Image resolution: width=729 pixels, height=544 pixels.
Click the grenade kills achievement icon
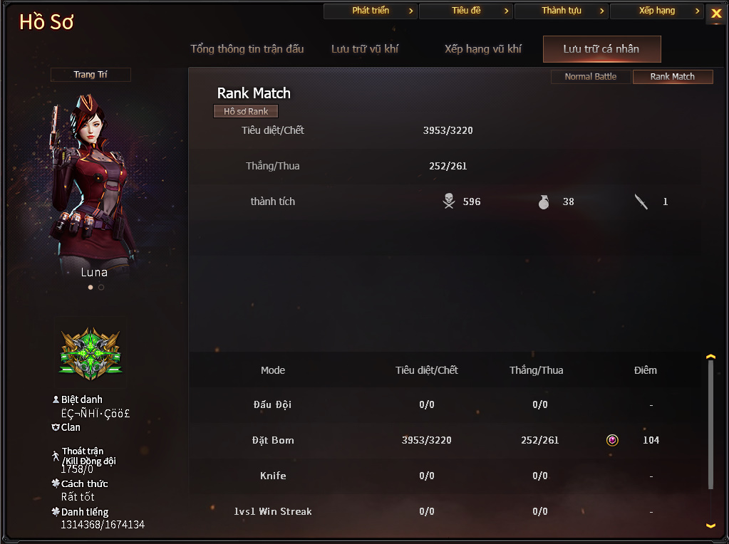pyautogui.click(x=544, y=202)
